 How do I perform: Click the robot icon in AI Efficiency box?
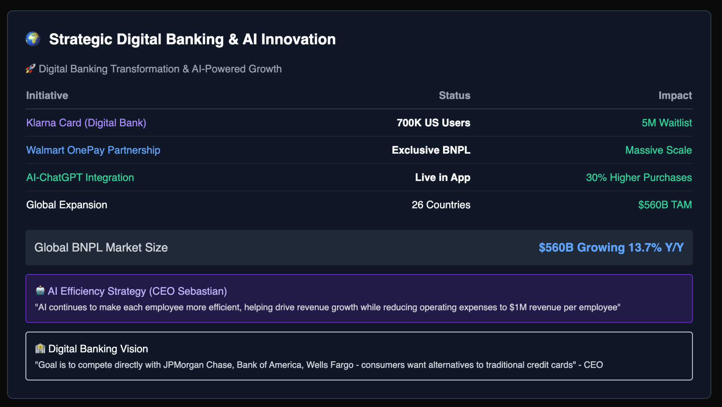tap(40, 290)
